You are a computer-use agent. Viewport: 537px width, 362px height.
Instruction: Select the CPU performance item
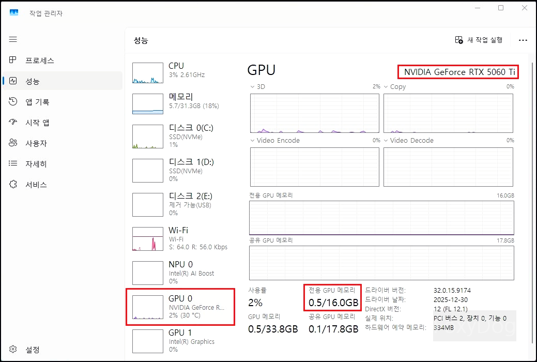click(x=180, y=72)
